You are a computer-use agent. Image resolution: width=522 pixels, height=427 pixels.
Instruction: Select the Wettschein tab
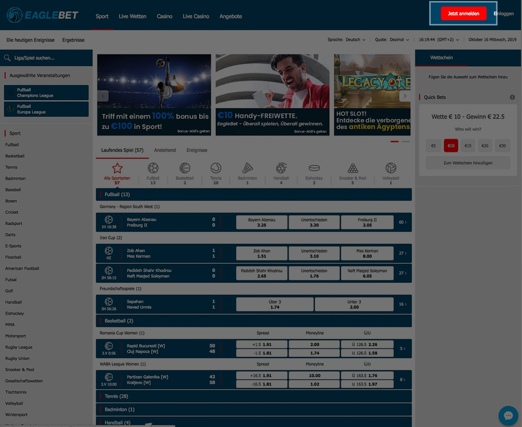pyautogui.click(x=441, y=58)
